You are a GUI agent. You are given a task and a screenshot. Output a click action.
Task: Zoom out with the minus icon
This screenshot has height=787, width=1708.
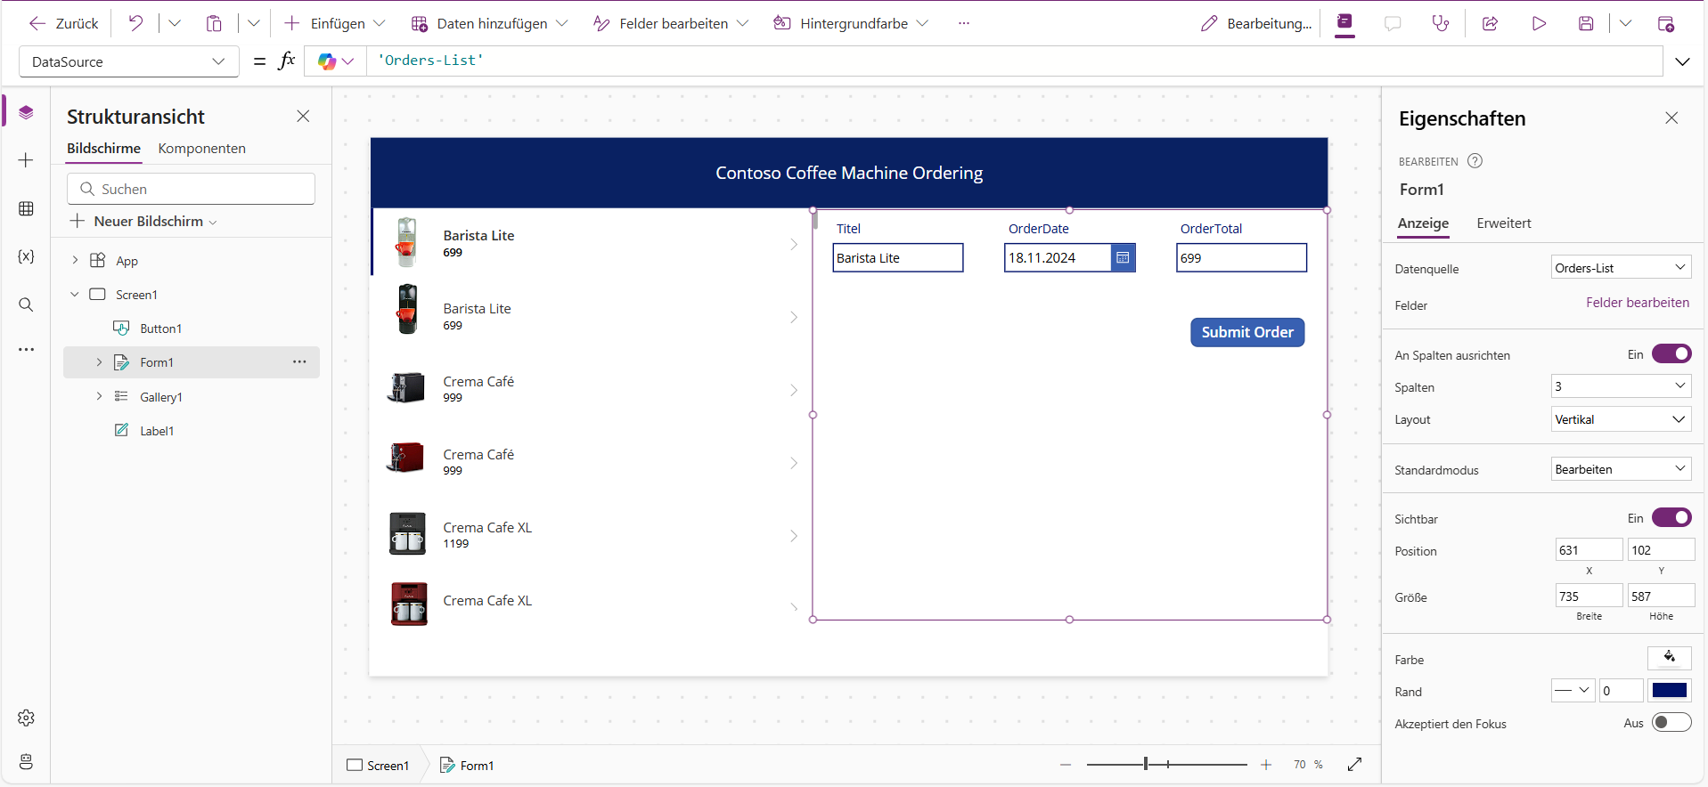1066,765
